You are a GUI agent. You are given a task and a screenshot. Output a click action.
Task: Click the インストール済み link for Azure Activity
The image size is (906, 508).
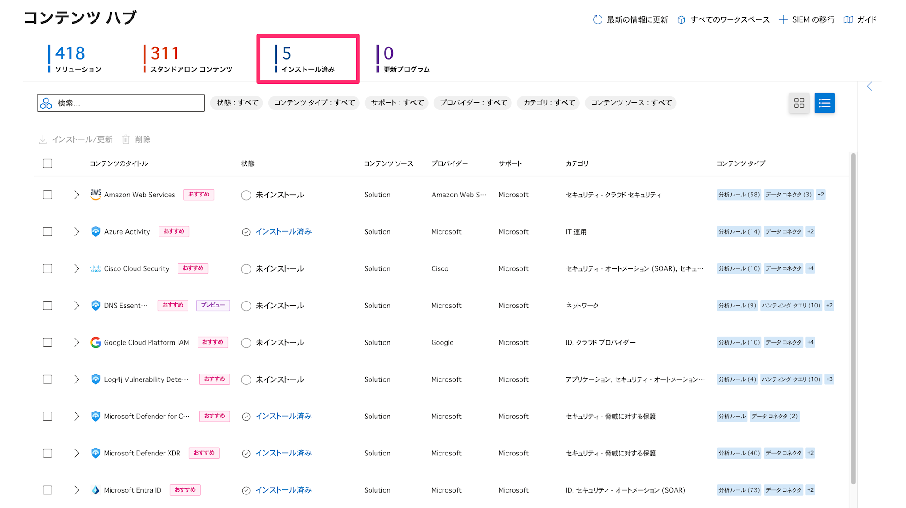[x=284, y=232]
